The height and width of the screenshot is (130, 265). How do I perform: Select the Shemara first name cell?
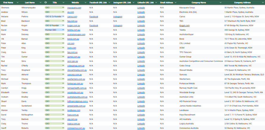(x=5, y=8)
